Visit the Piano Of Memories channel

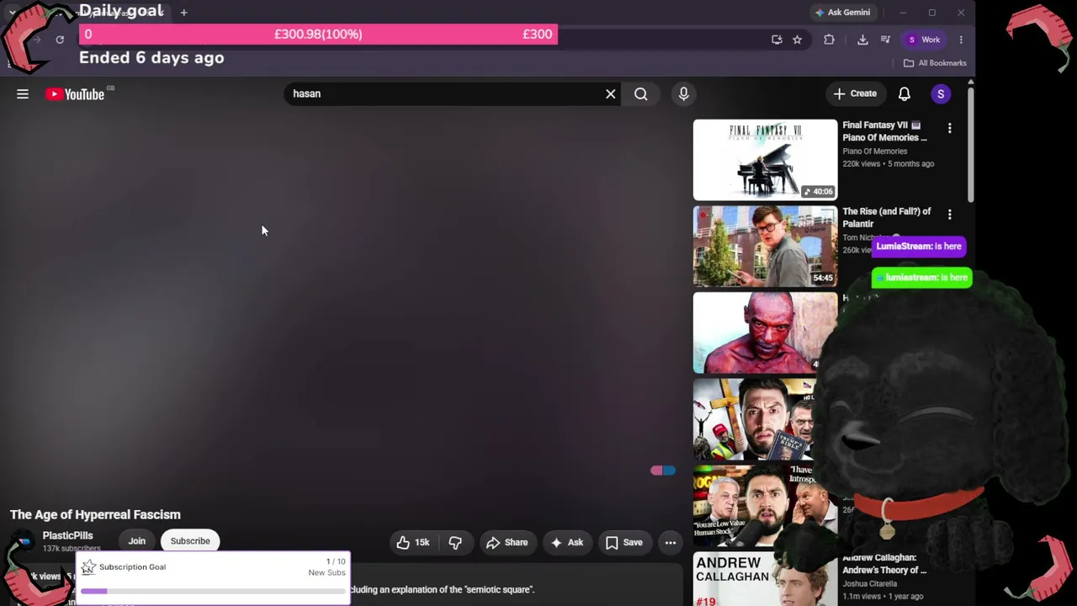click(875, 151)
